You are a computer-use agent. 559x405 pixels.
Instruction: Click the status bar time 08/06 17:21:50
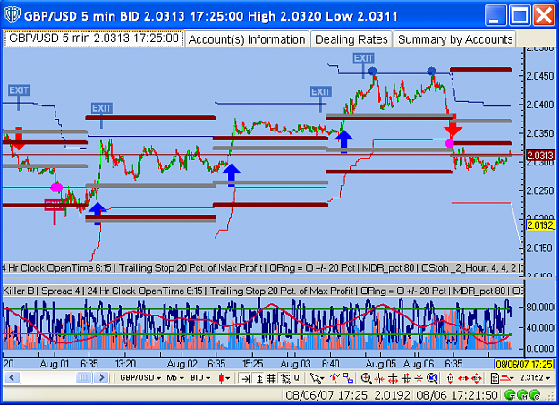click(x=457, y=395)
